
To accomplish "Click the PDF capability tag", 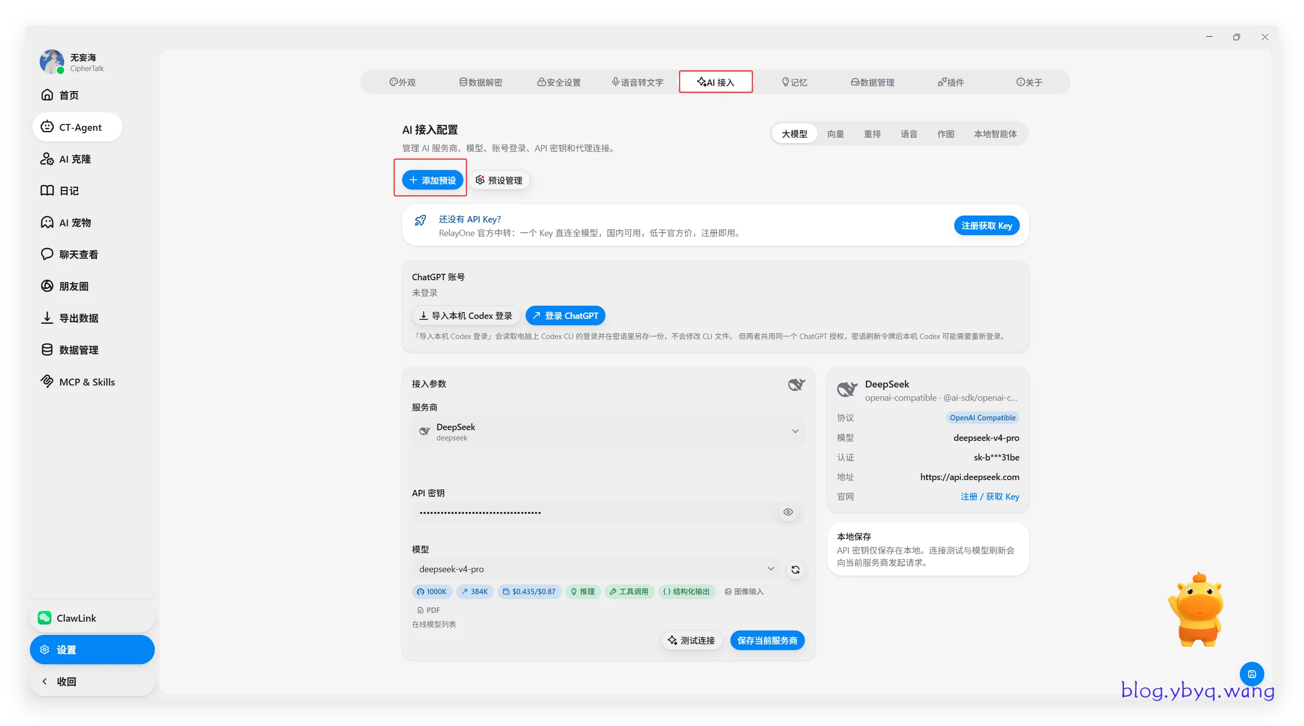I will [428, 610].
